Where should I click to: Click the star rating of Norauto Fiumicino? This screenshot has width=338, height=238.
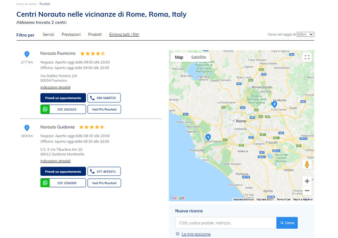[x=93, y=53]
